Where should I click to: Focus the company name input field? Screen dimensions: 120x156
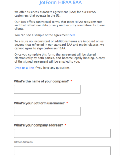[x=47, y=89]
